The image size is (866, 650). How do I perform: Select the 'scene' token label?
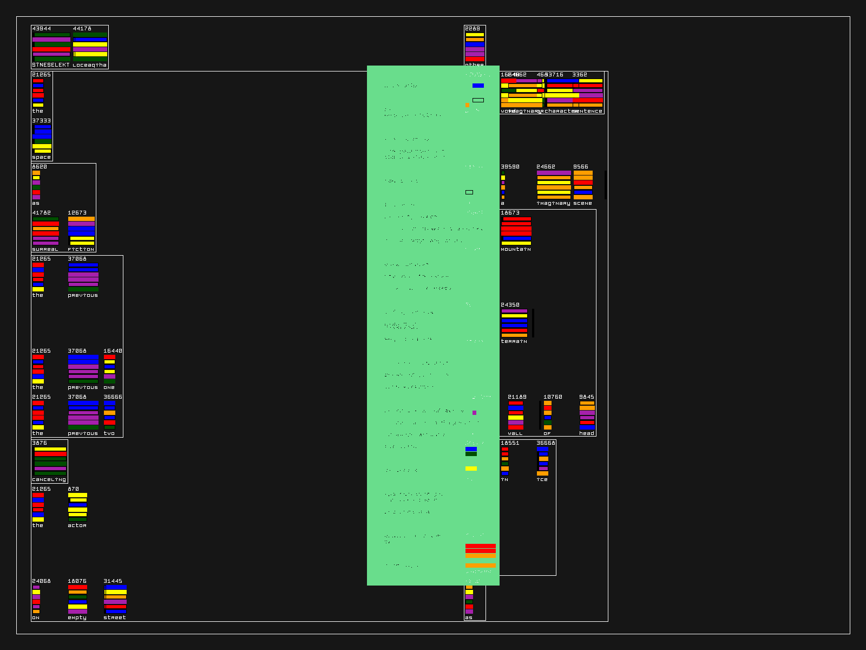(x=583, y=203)
